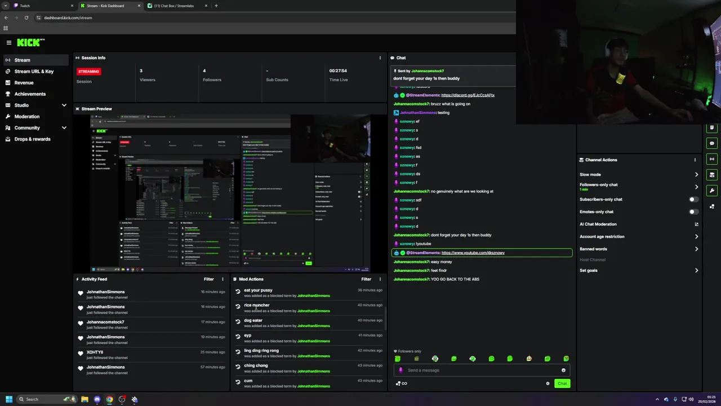Open the youtube.com/@sznowy link in chat

pos(473,253)
